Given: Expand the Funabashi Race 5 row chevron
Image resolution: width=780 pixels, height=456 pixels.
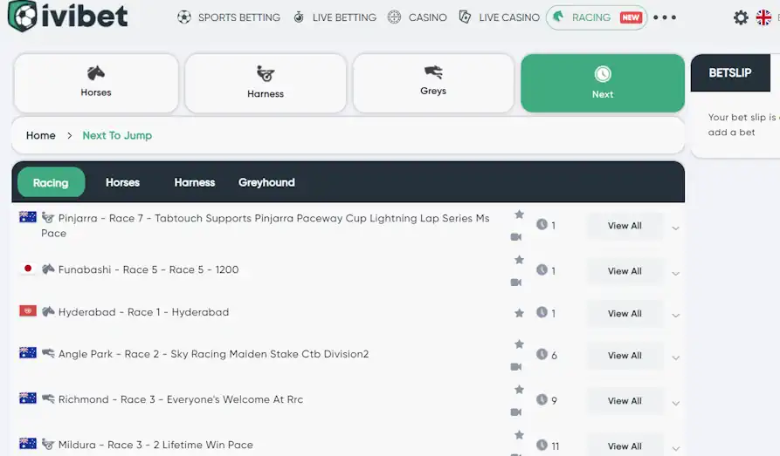Looking at the screenshot, I should click(x=675, y=273).
